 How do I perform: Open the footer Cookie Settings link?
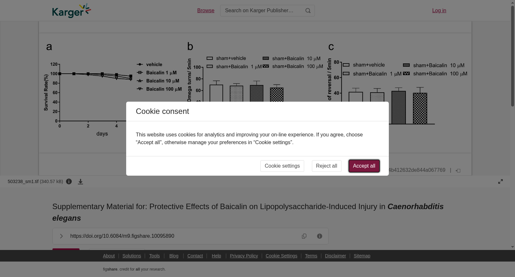[x=281, y=256]
